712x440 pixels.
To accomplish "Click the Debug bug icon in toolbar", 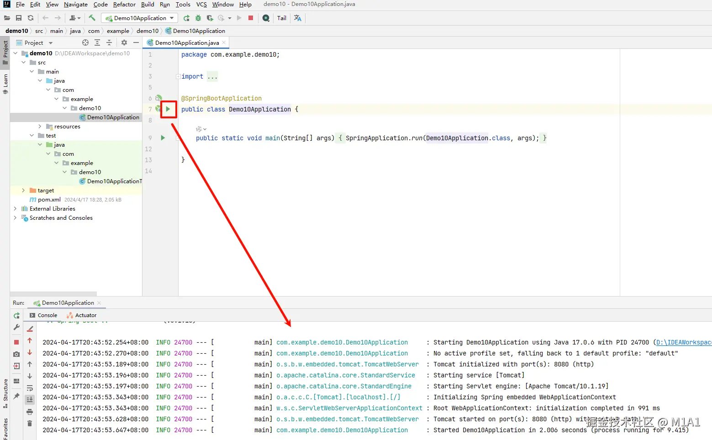I will click(198, 18).
